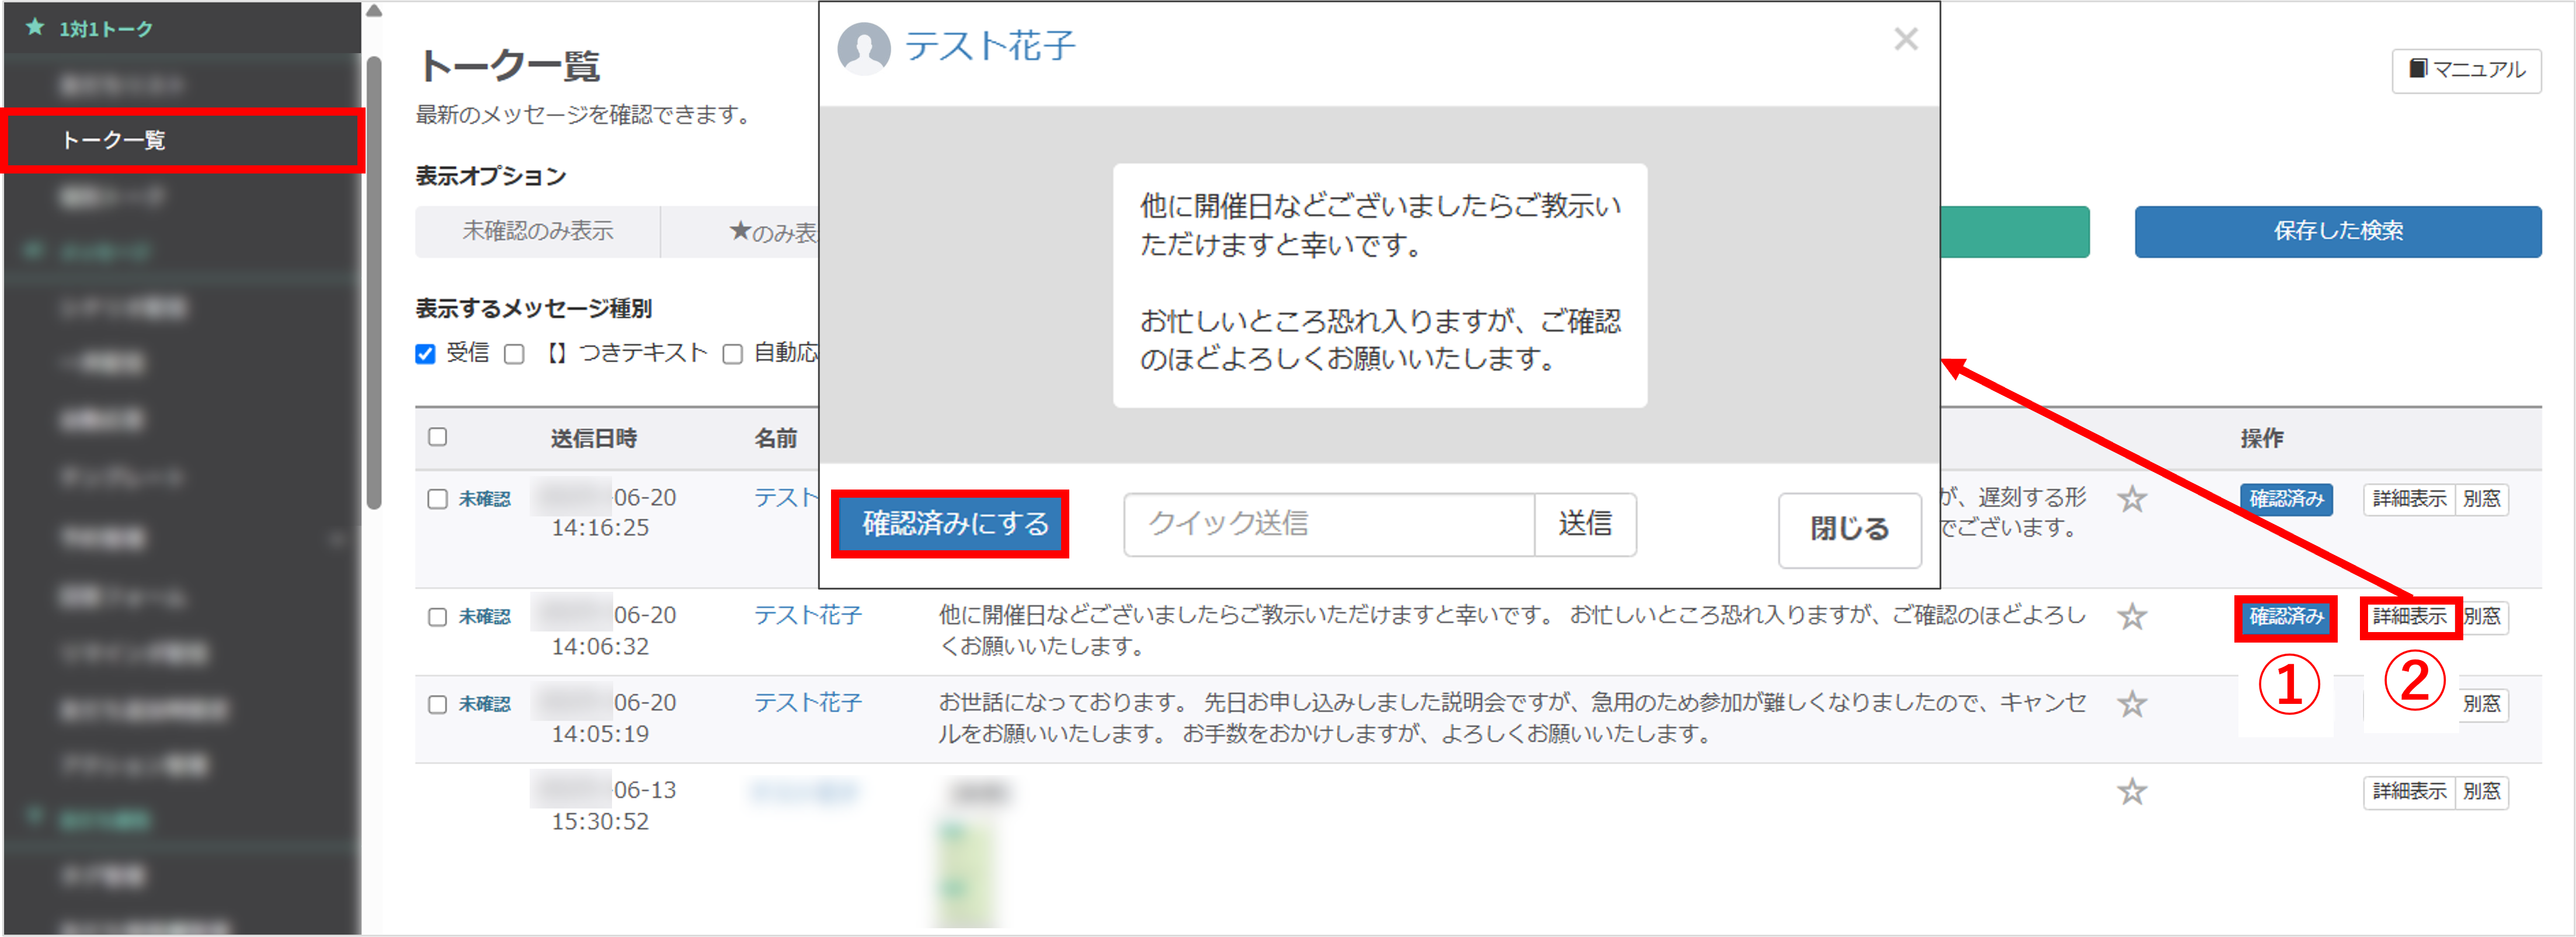Toggle the 自動応答 checkbox
Screen dimensions: 2576x937
point(733,354)
